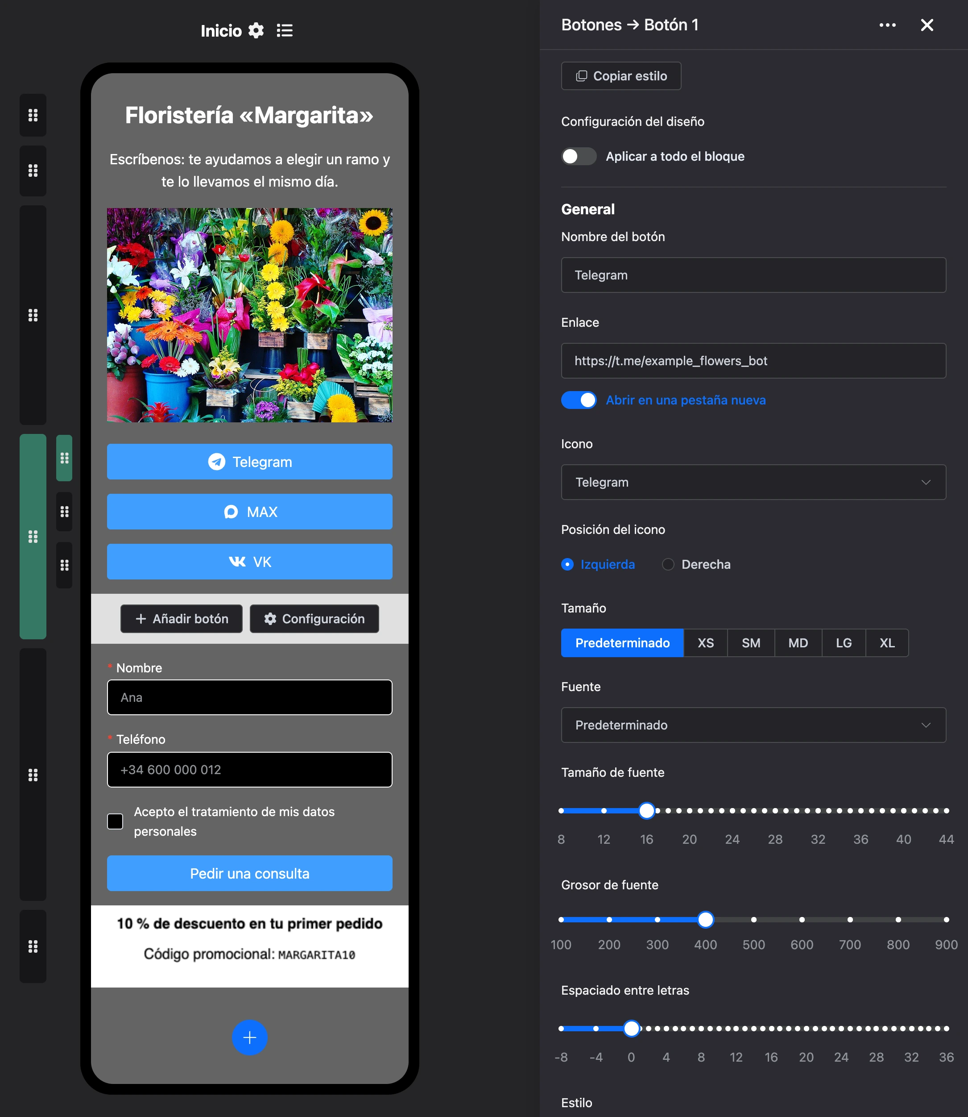Image resolution: width=968 pixels, height=1117 pixels.
Task: Set font weight to 700 on slider
Action: tap(850, 920)
